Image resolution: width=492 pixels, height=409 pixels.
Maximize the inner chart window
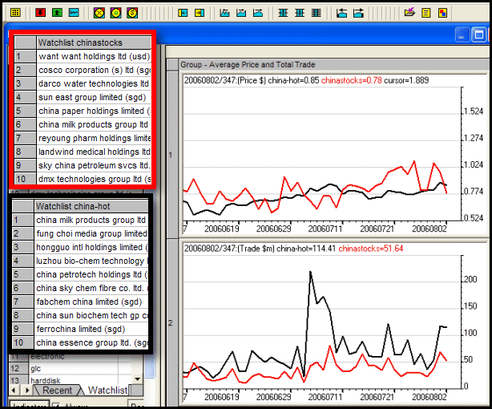coord(479,34)
